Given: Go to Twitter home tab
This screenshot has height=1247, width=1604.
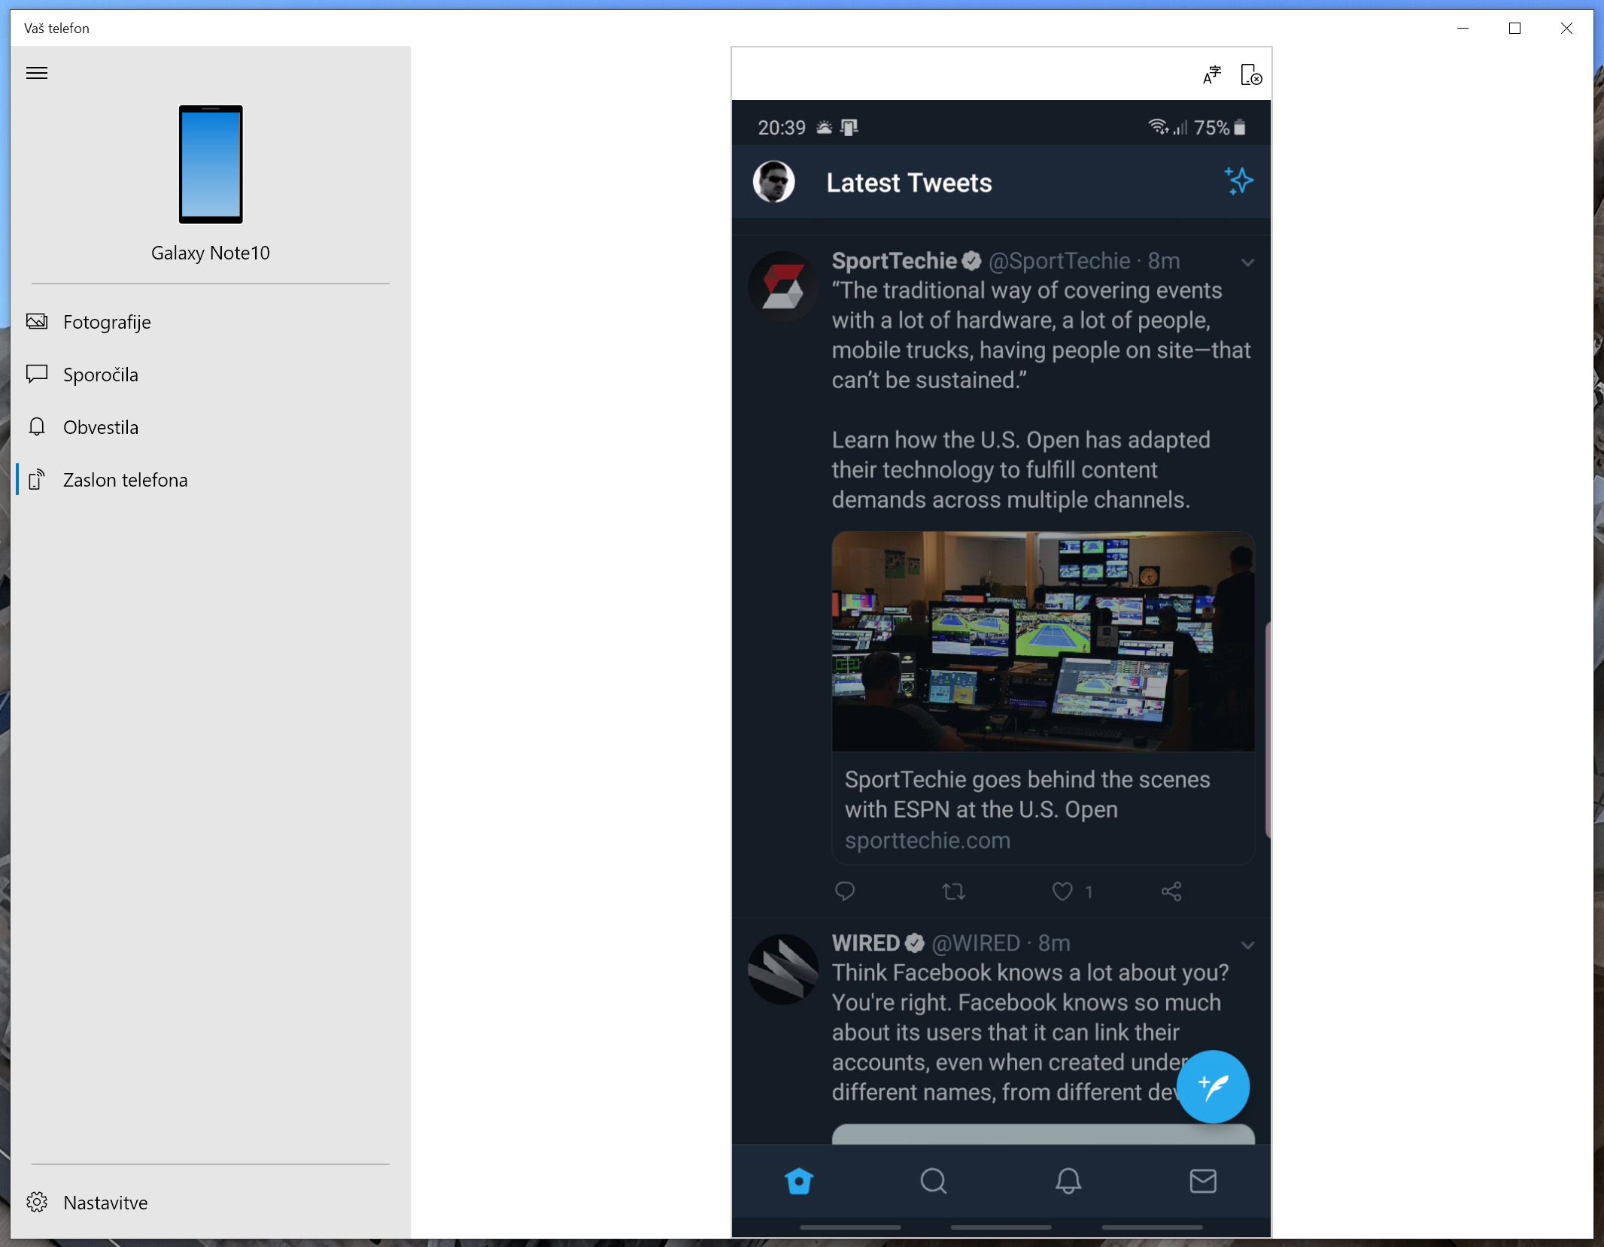Looking at the screenshot, I should pyautogui.click(x=798, y=1181).
